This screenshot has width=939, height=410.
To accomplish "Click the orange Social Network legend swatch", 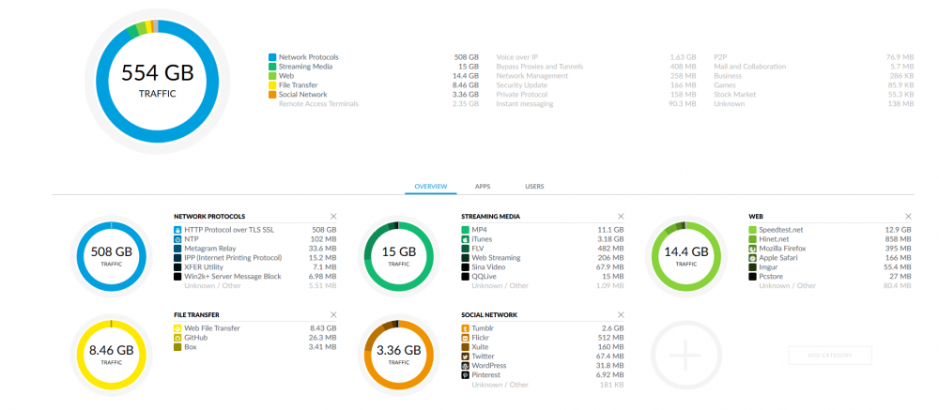I will tap(272, 95).
